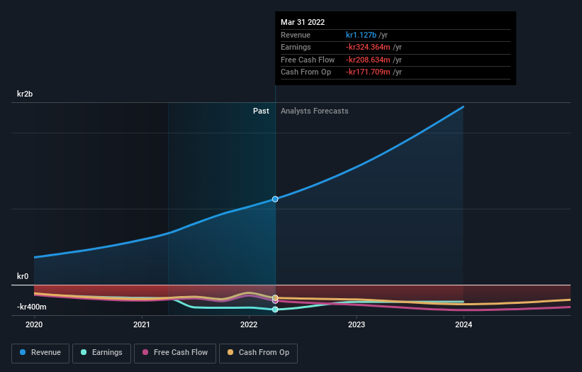Click the -kr400m y-axis label
Image resolution: width=582 pixels, height=372 pixels.
click(x=32, y=307)
